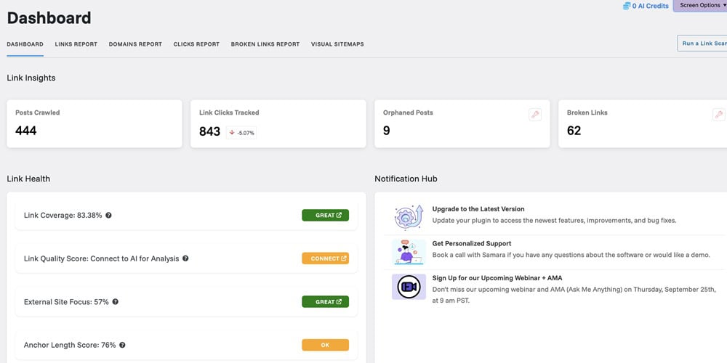Open the Visual Sitemaps tab

coord(337,44)
